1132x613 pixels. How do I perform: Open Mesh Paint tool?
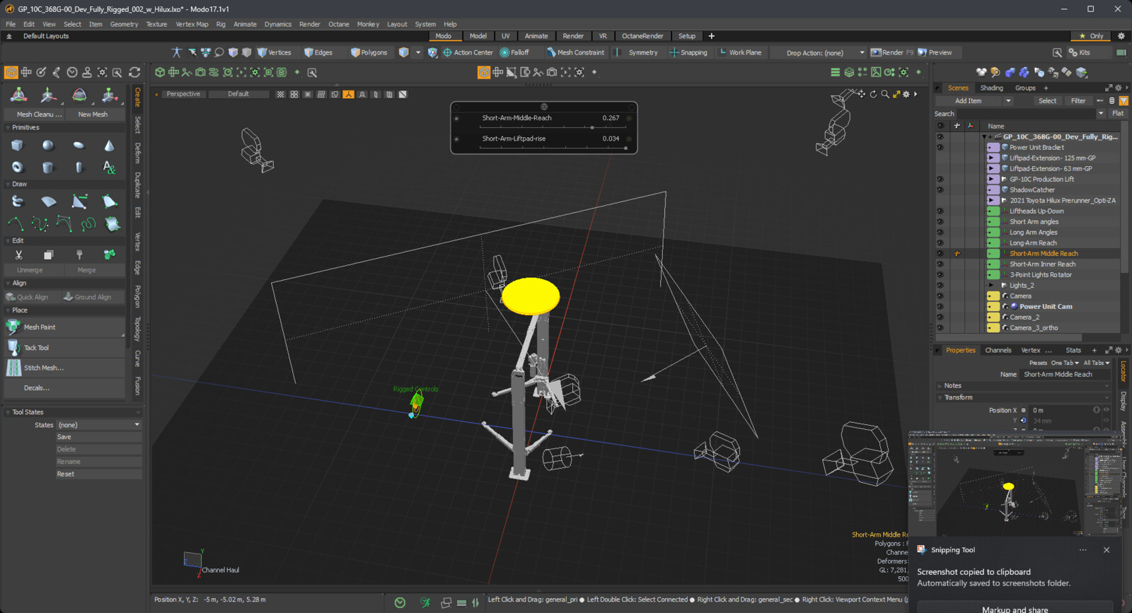coord(65,327)
